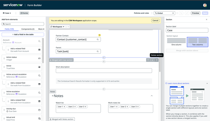Switch to Components (2) tab
Viewport: 210px width, 121px height.
28,29
